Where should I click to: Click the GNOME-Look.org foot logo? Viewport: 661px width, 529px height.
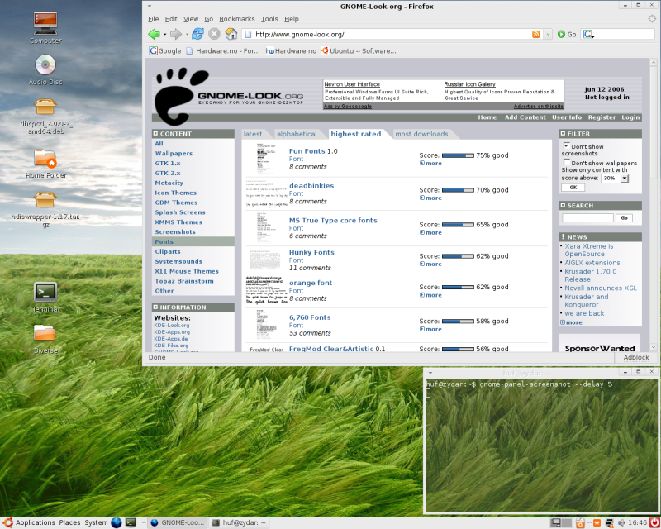pos(182,96)
